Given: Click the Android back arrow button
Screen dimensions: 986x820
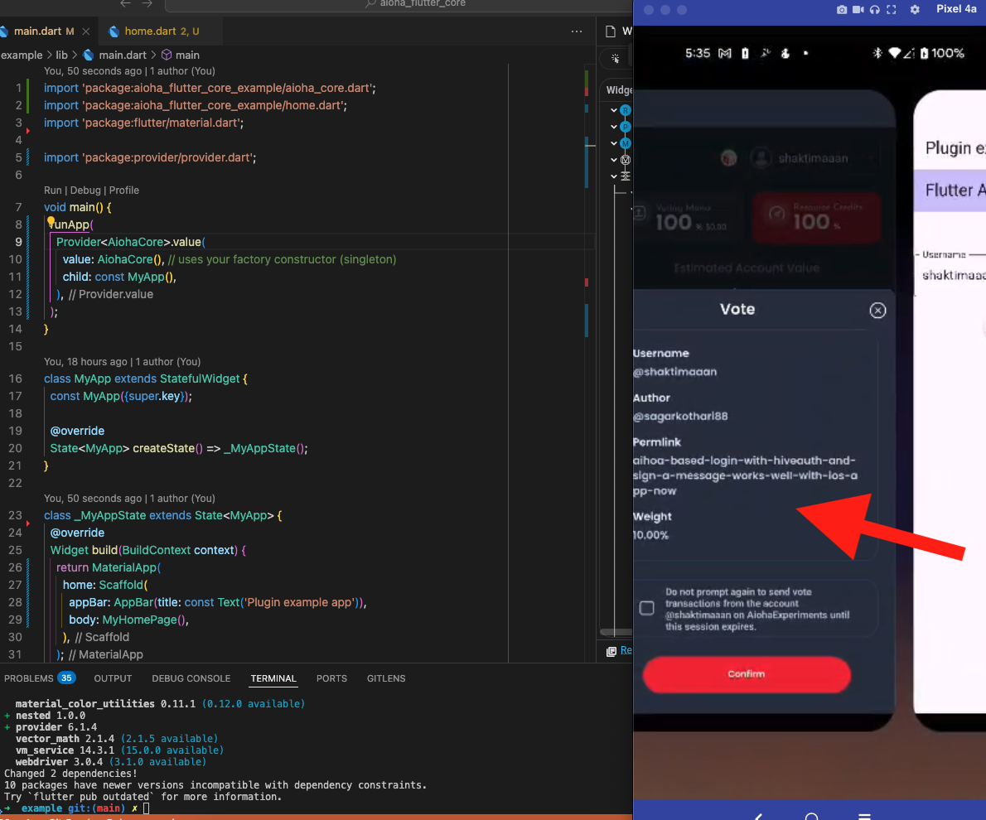Looking at the screenshot, I should point(758,816).
